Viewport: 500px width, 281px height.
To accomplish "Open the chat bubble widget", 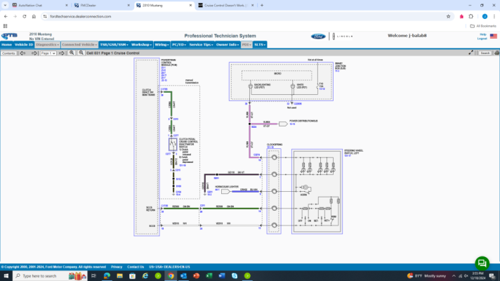I will pyautogui.click(x=482, y=263).
